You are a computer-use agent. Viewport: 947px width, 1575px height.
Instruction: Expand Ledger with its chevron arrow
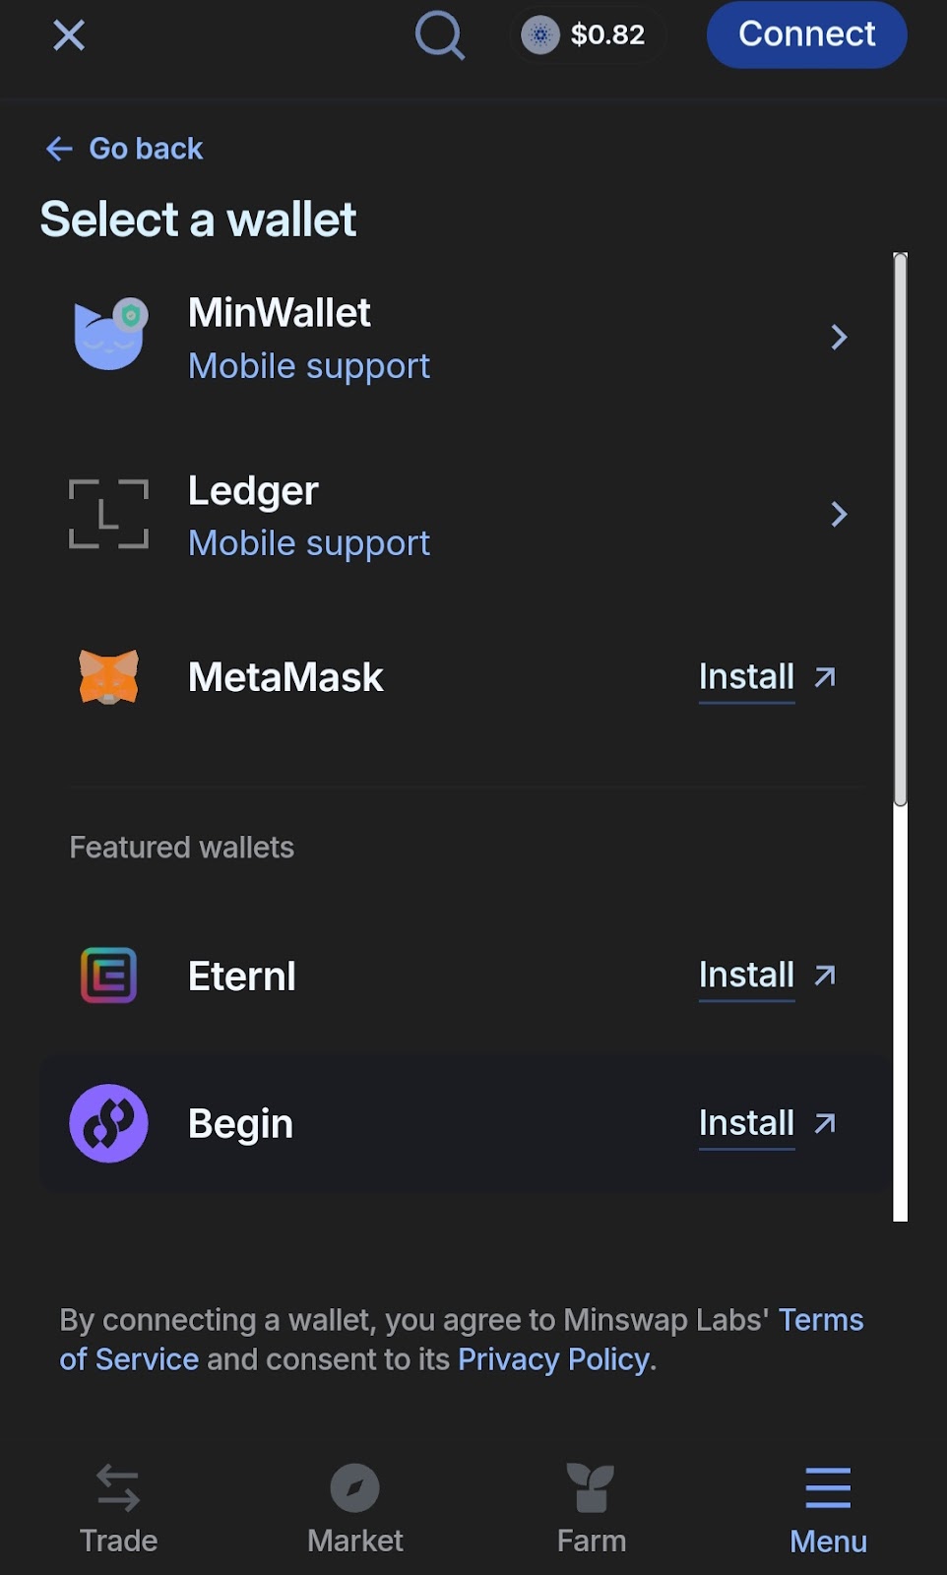[839, 514]
